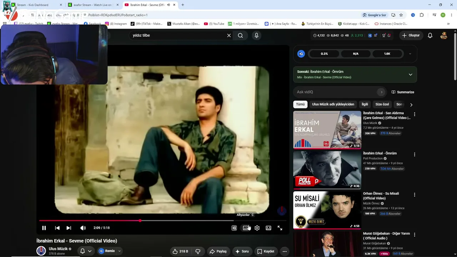This screenshot has height=257, width=457.
Task: Open the account avatar menu
Action: [x=444, y=35]
